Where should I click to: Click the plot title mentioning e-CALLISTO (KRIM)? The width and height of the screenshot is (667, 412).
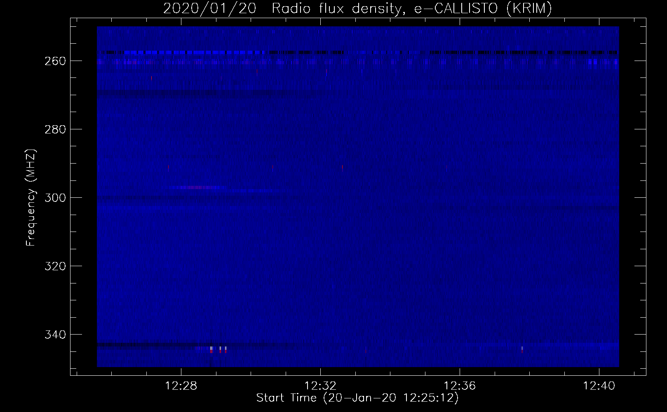[357, 8]
